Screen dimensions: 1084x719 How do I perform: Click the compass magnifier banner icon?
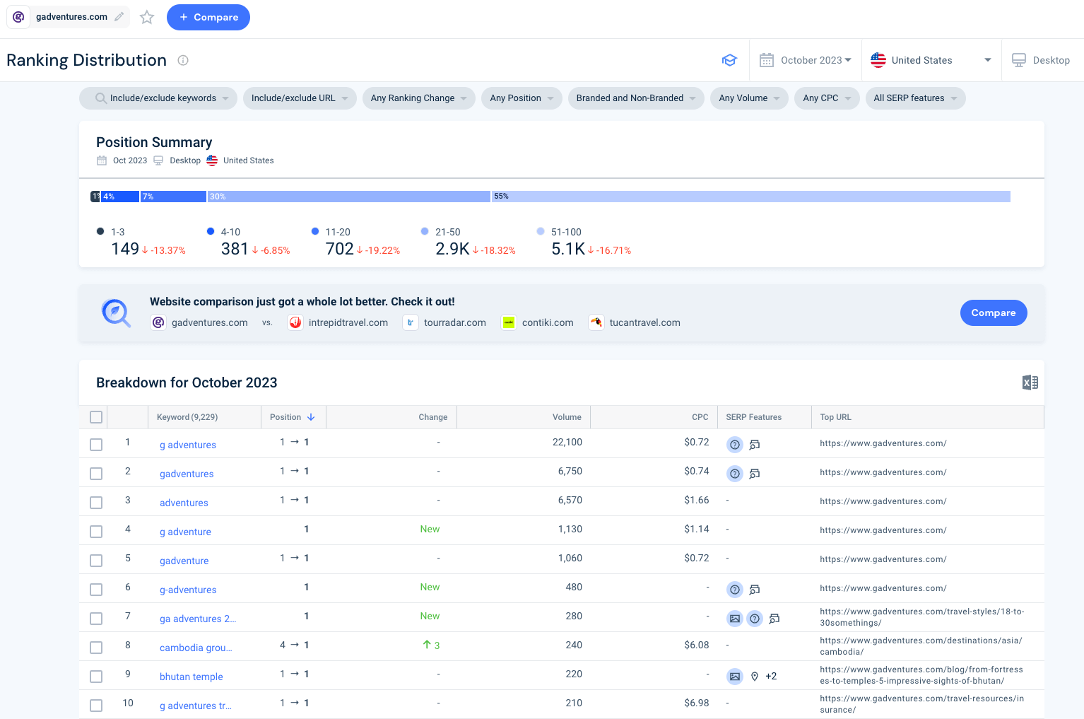pyautogui.click(x=116, y=312)
